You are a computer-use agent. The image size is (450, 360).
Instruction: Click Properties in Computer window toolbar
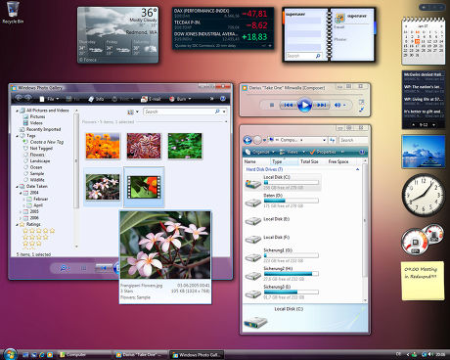(x=324, y=152)
